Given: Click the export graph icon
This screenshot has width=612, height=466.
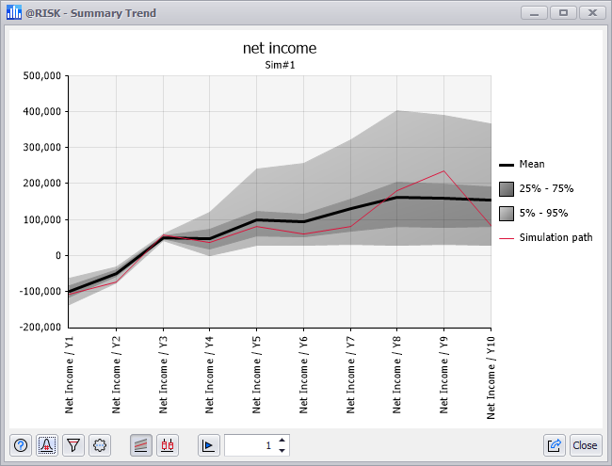Looking at the screenshot, I should [x=555, y=445].
